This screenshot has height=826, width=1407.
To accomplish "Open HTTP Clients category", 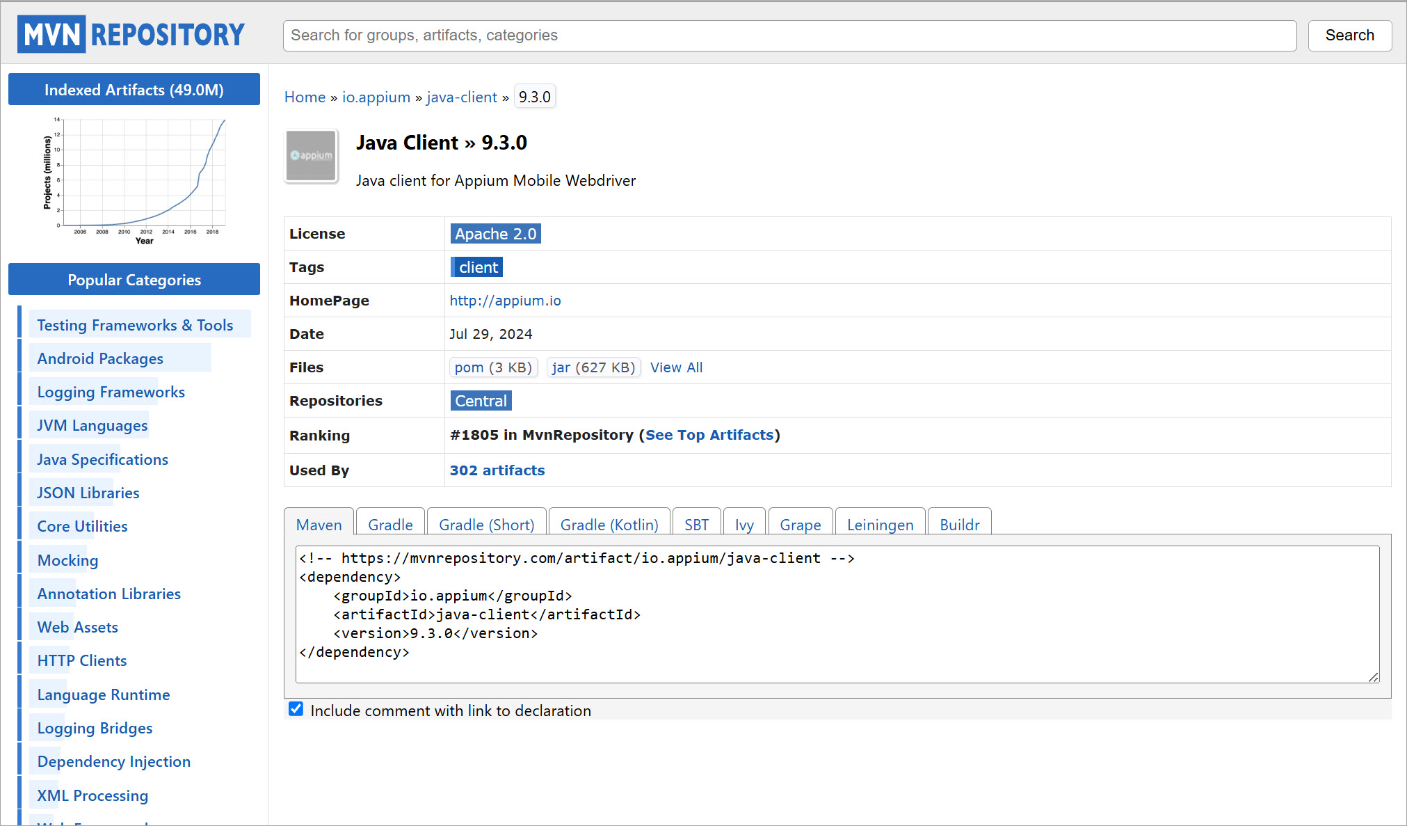I will click(82, 660).
